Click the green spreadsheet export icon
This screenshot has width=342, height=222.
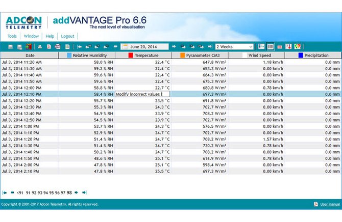[x=67, y=47]
